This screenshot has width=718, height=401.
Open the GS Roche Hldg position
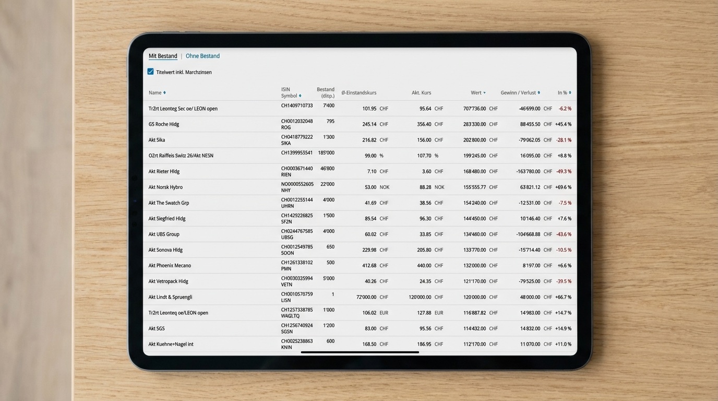pos(164,124)
